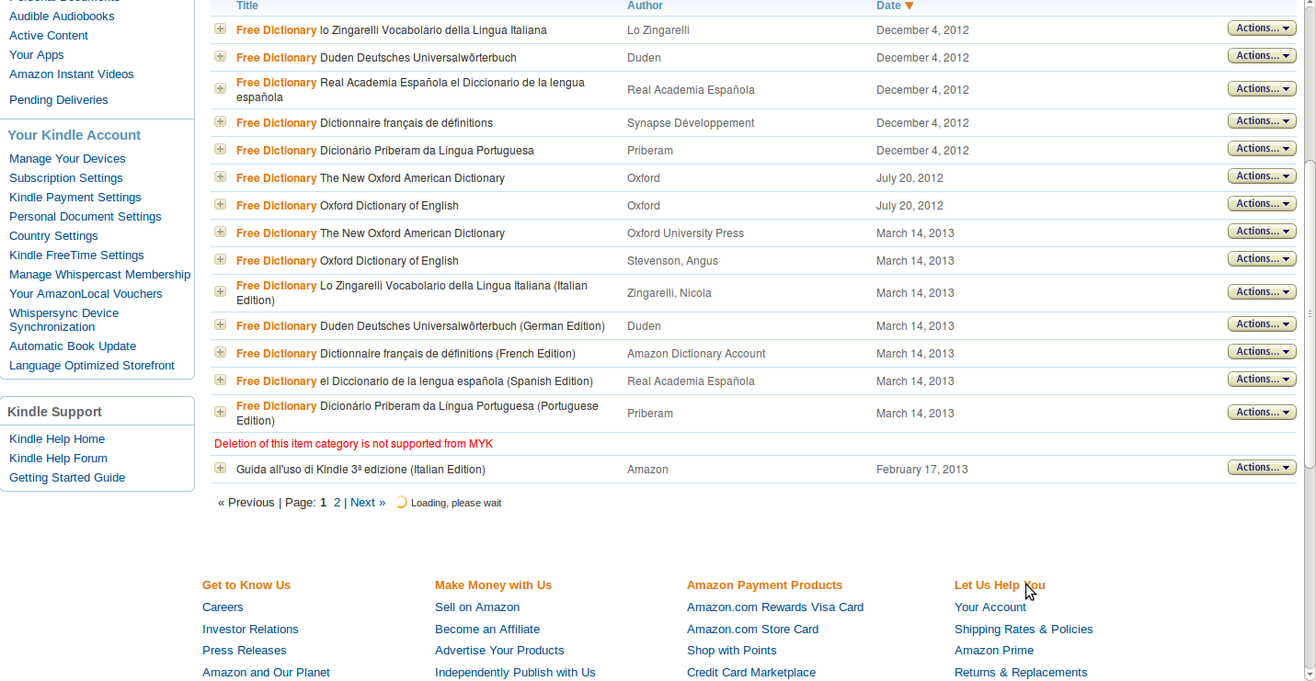This screenshot has width=1316, height=681.
Task: Open Subscription Settings
Action: 66,178
